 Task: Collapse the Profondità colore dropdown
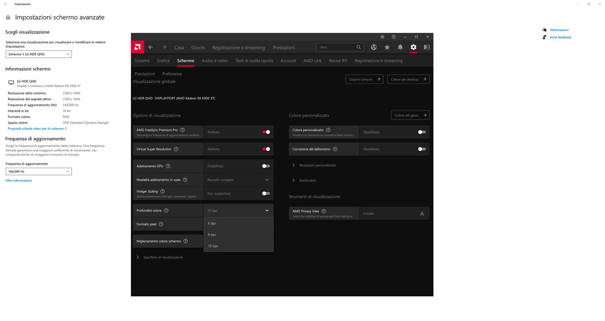coord(238,211)
